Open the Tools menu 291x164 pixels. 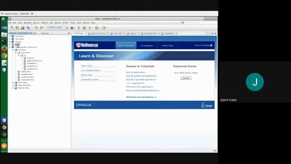click(79, 23)
